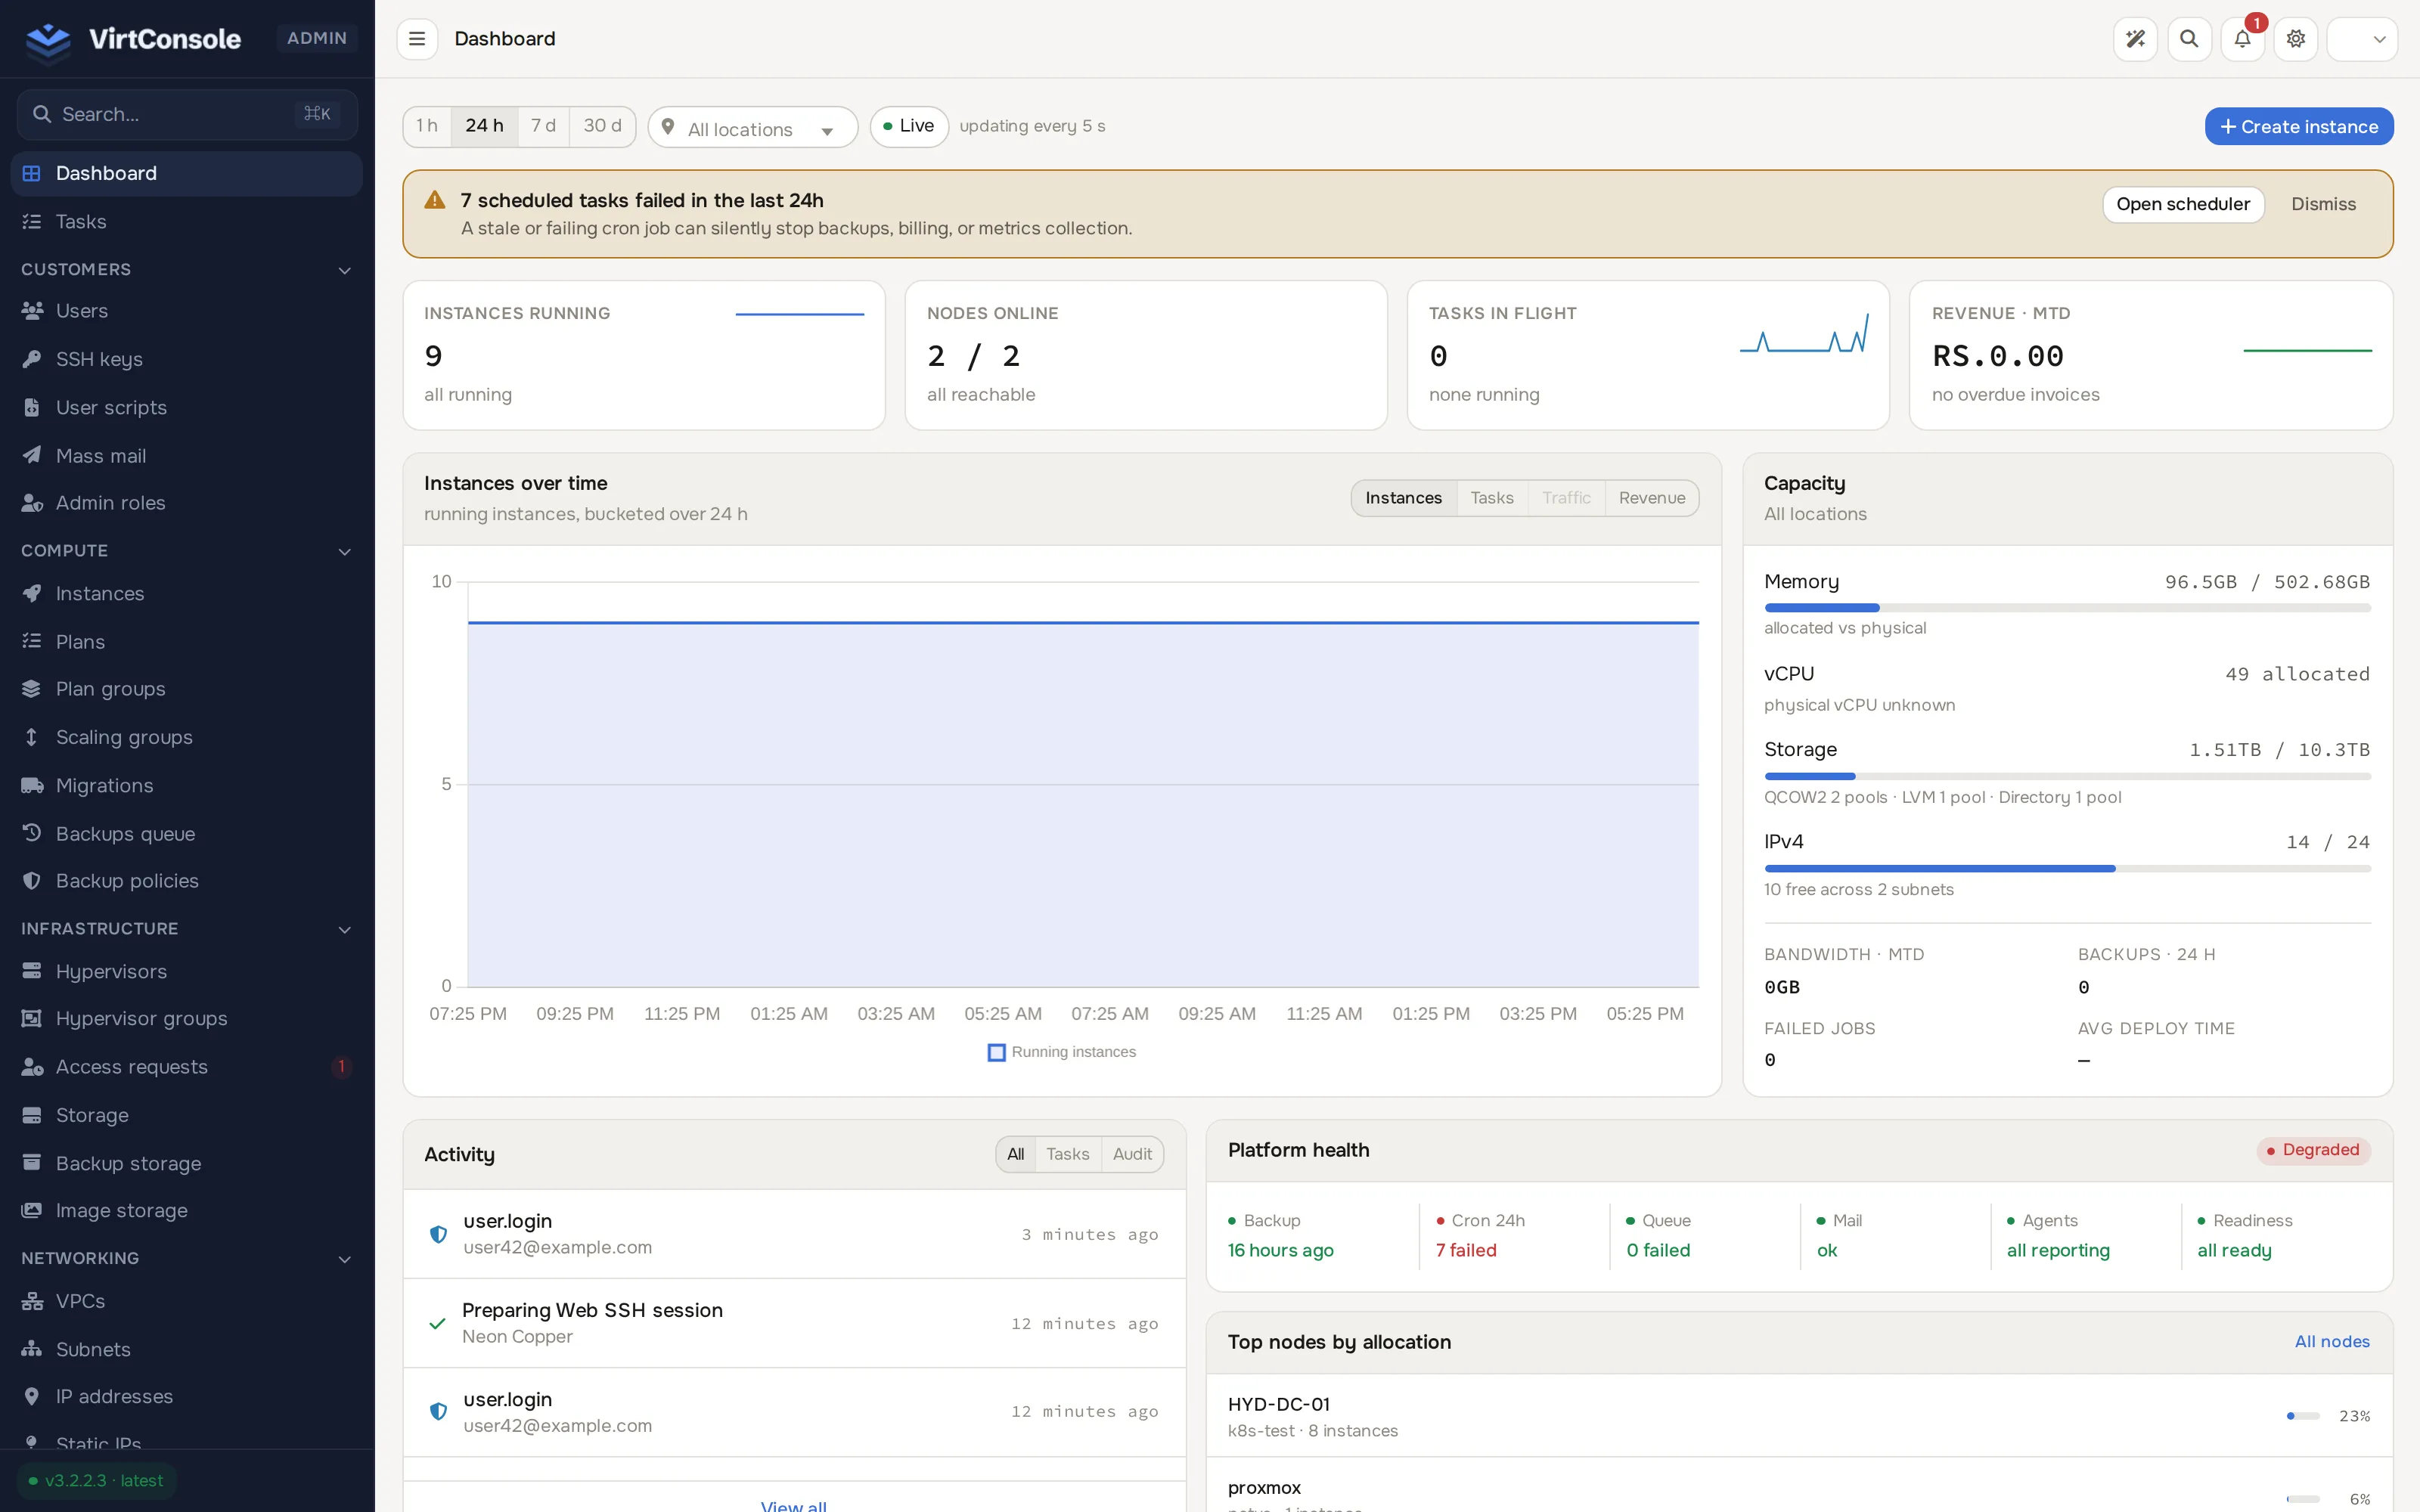Open Image storage in sidebar
Viewport: 2420px width, 1512px height.
[x=187, y=1210]
